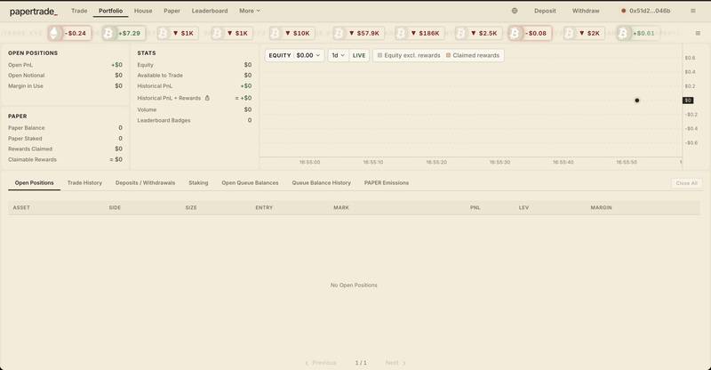Image resolution: width=711 pixels, height=370 pixels.
Task: Open wallet 0x51d2...046b account
Action: [x=646, y=11]
